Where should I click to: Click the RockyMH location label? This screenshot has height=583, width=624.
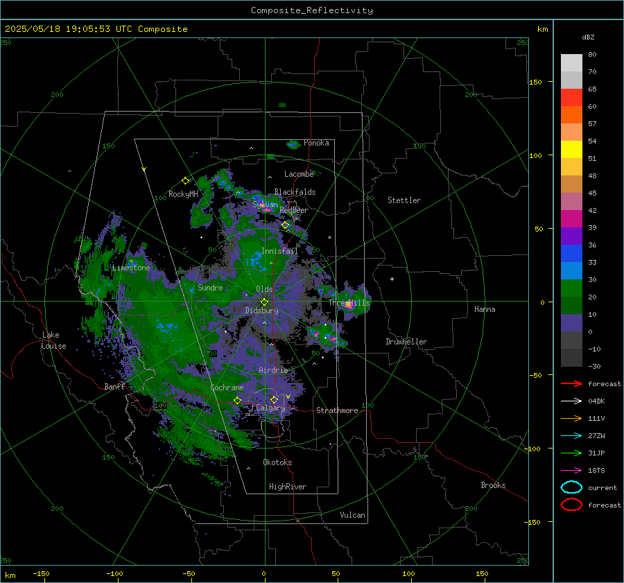coord(183,194)
